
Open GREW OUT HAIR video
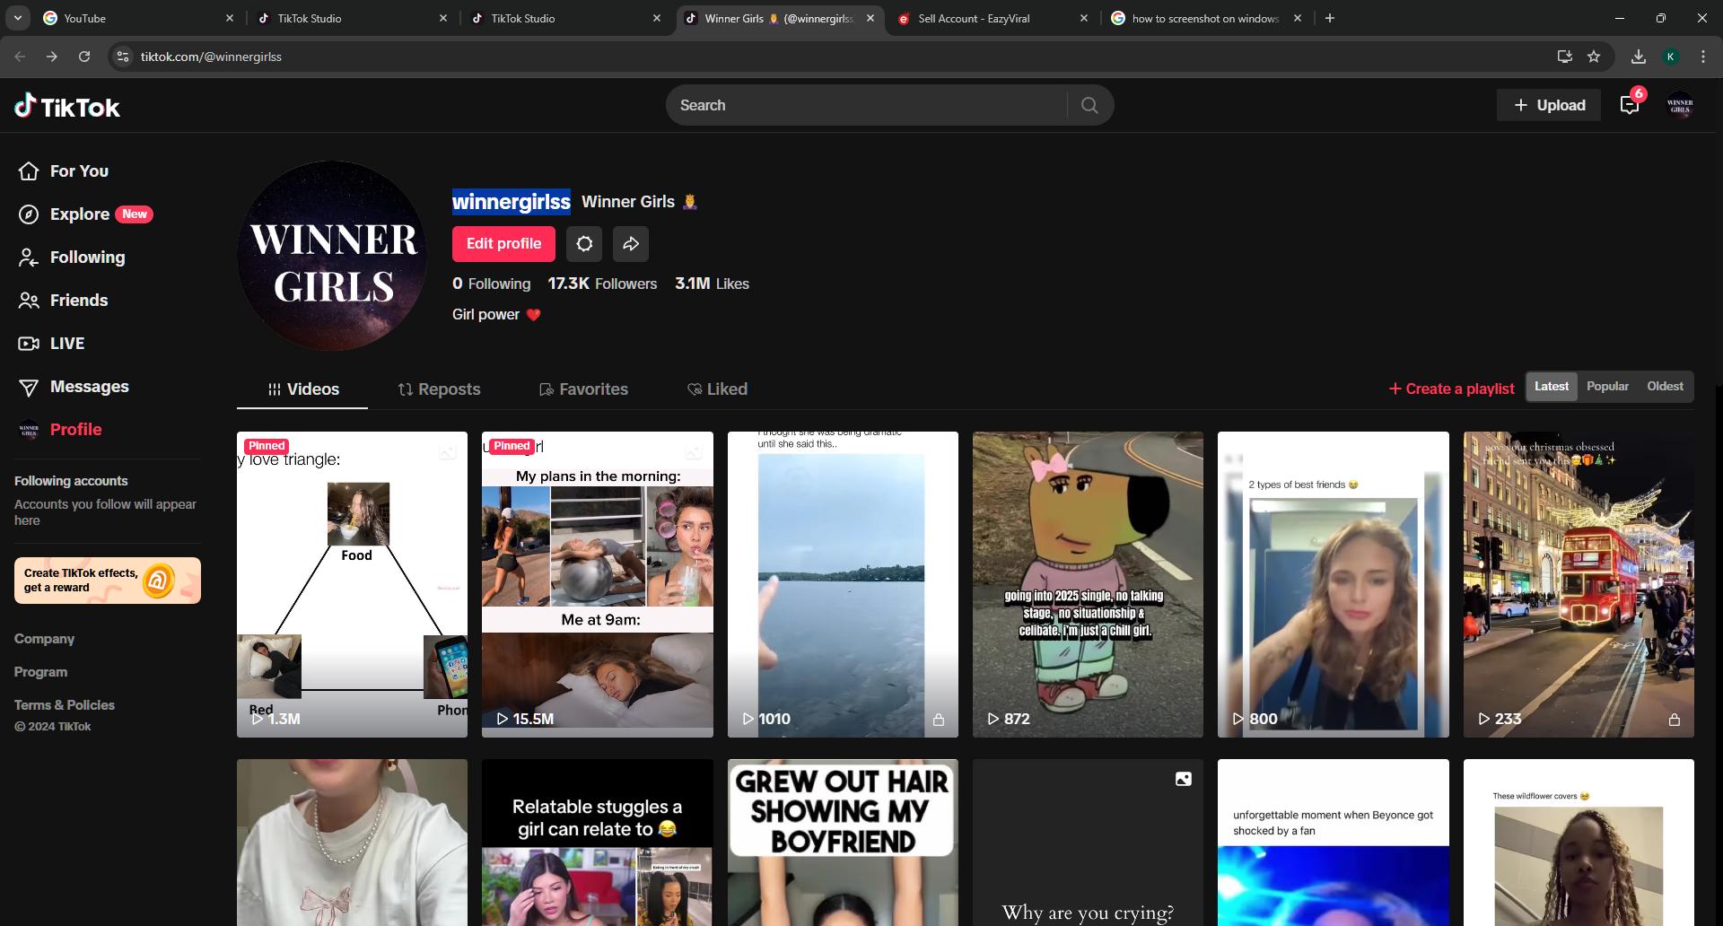843,843
